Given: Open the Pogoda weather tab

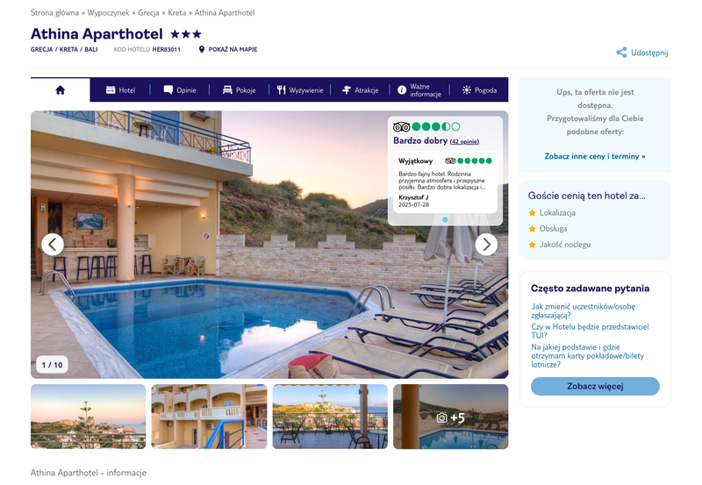Looking at the screenshot, I should pos(479,90).
